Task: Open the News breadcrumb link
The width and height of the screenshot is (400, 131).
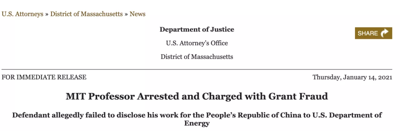Action: [x=137, y=14]
